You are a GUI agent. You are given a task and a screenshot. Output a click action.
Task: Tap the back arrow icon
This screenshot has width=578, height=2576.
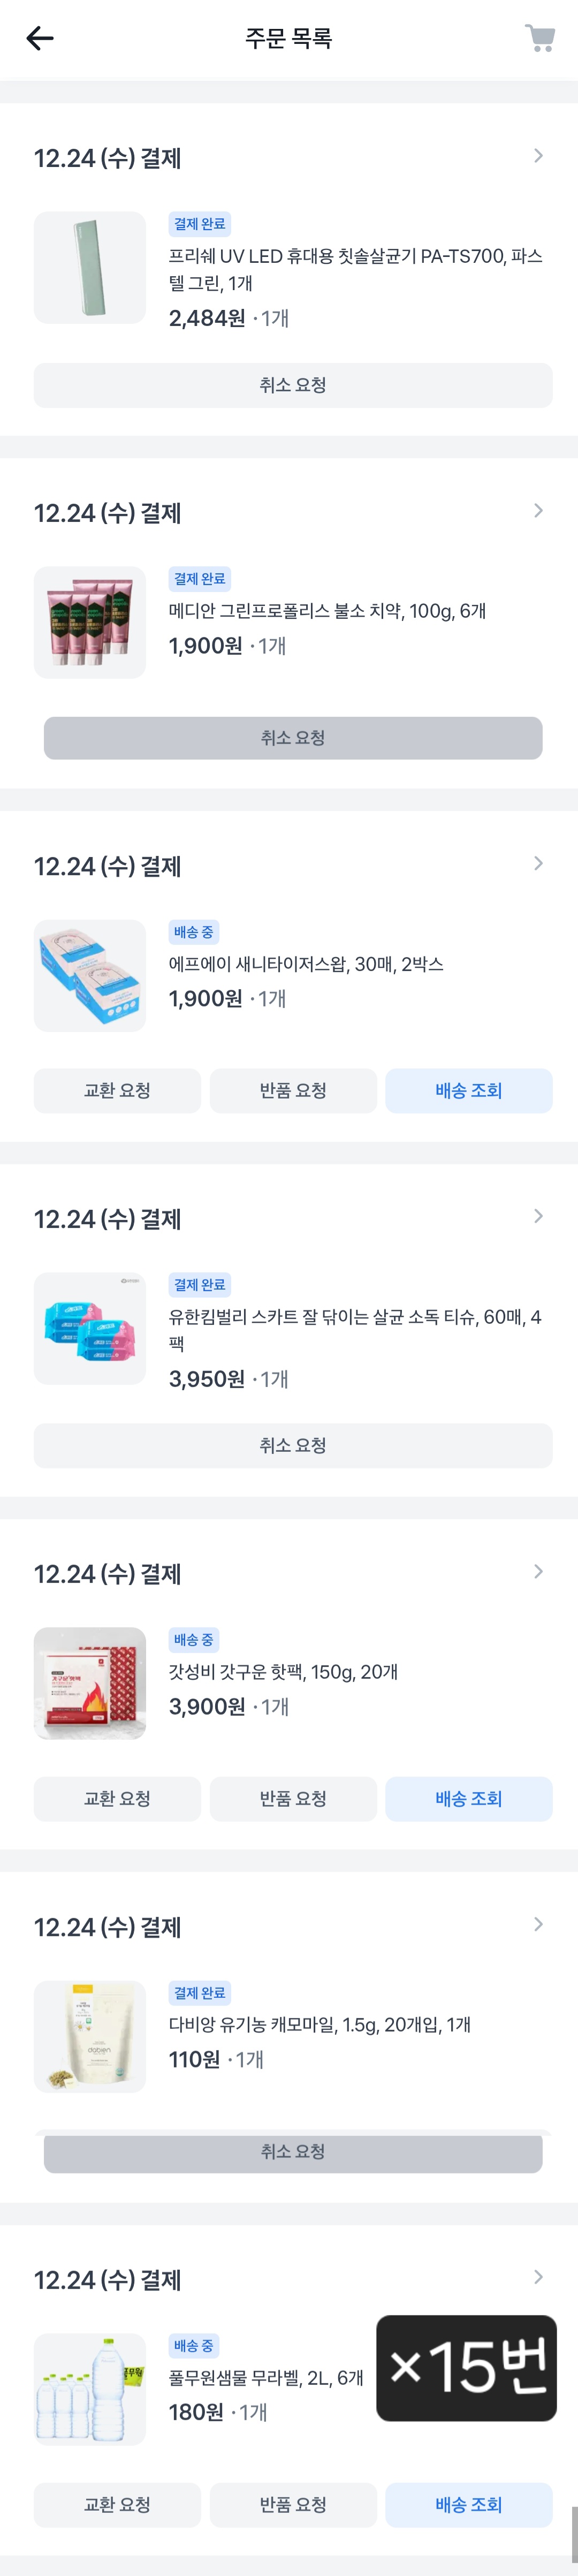click(x=40, y=39)
